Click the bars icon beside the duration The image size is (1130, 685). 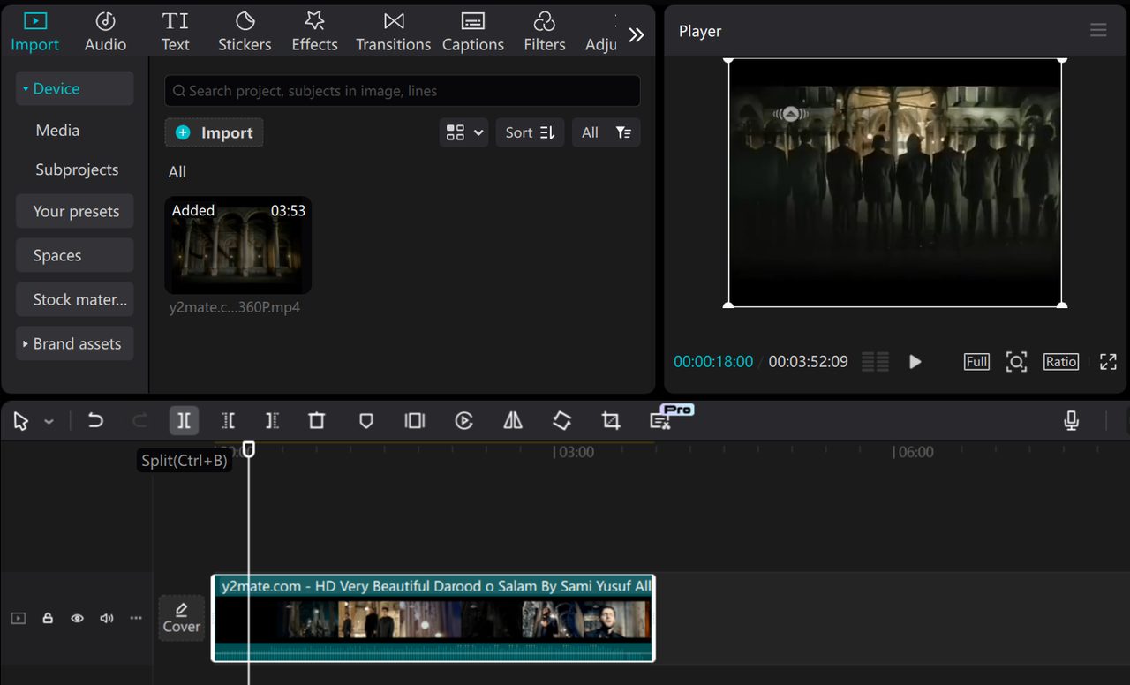[875, 362]
